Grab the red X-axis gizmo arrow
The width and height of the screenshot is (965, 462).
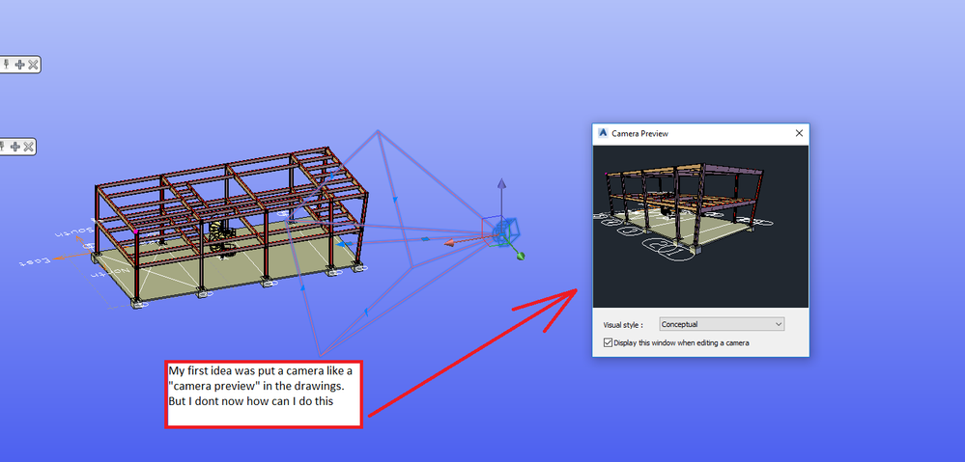pyautogui.click(x=450, y=243)
